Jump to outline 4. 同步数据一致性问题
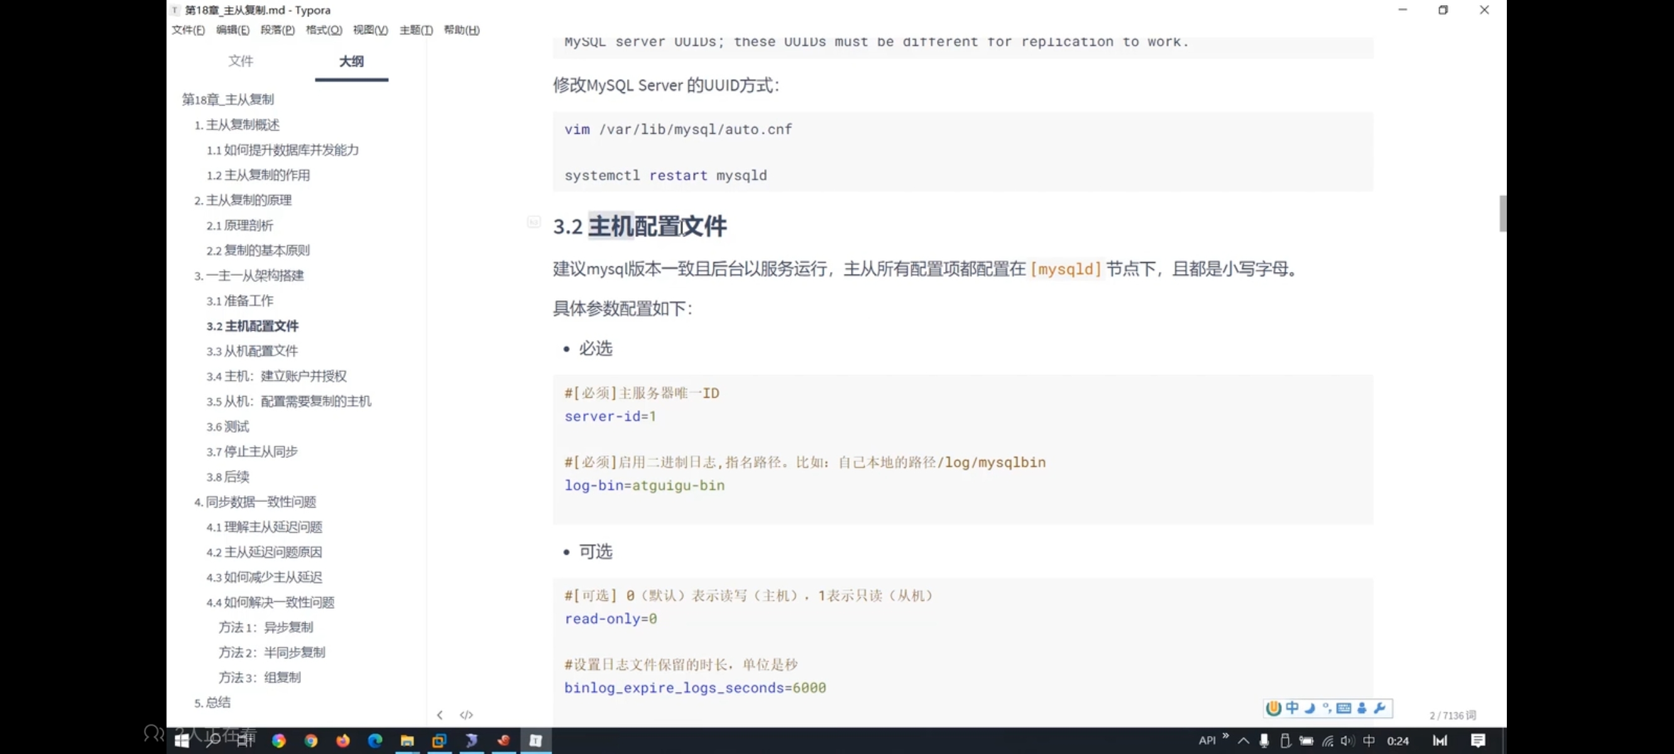The image size is (1674, 754). click(x=254, y=502)
